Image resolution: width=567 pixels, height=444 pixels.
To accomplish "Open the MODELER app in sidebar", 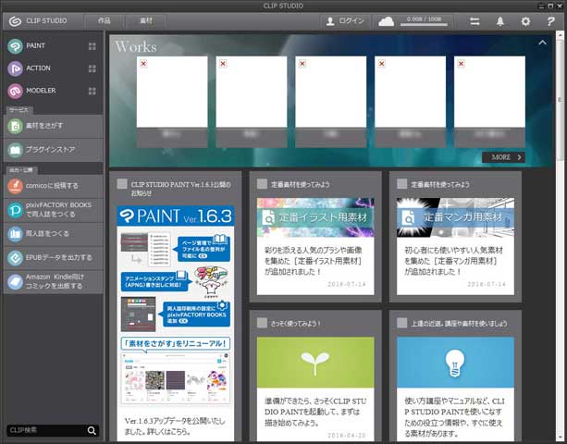I will click(43, 91).
